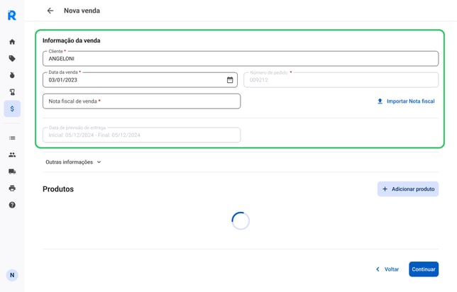Open the truck icon in sidebar
This screenshot has height=292, width=457.
(x=12, y=172)
